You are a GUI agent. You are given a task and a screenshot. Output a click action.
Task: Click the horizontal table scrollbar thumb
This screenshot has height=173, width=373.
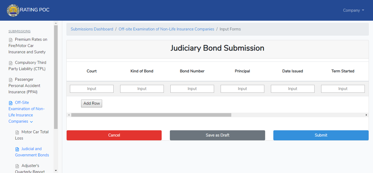tap(151, 115)
